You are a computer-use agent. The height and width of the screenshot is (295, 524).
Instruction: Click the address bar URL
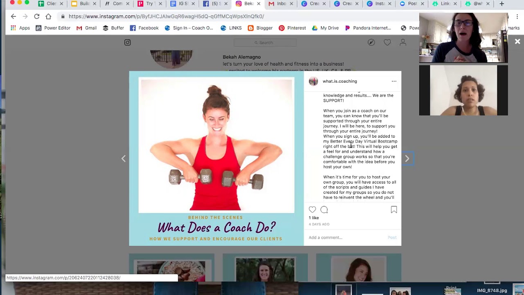click(x=166, y=16)
